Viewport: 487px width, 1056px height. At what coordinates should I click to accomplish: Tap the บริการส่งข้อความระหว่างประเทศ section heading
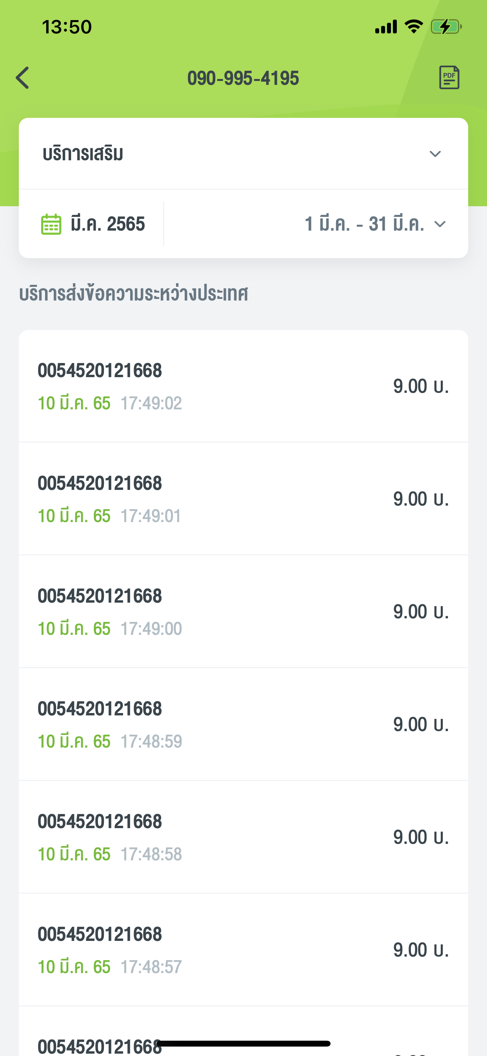133,294
